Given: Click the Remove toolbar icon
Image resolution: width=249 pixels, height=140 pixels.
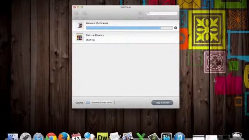Looking at the screenshot, I should coord(85,14).
